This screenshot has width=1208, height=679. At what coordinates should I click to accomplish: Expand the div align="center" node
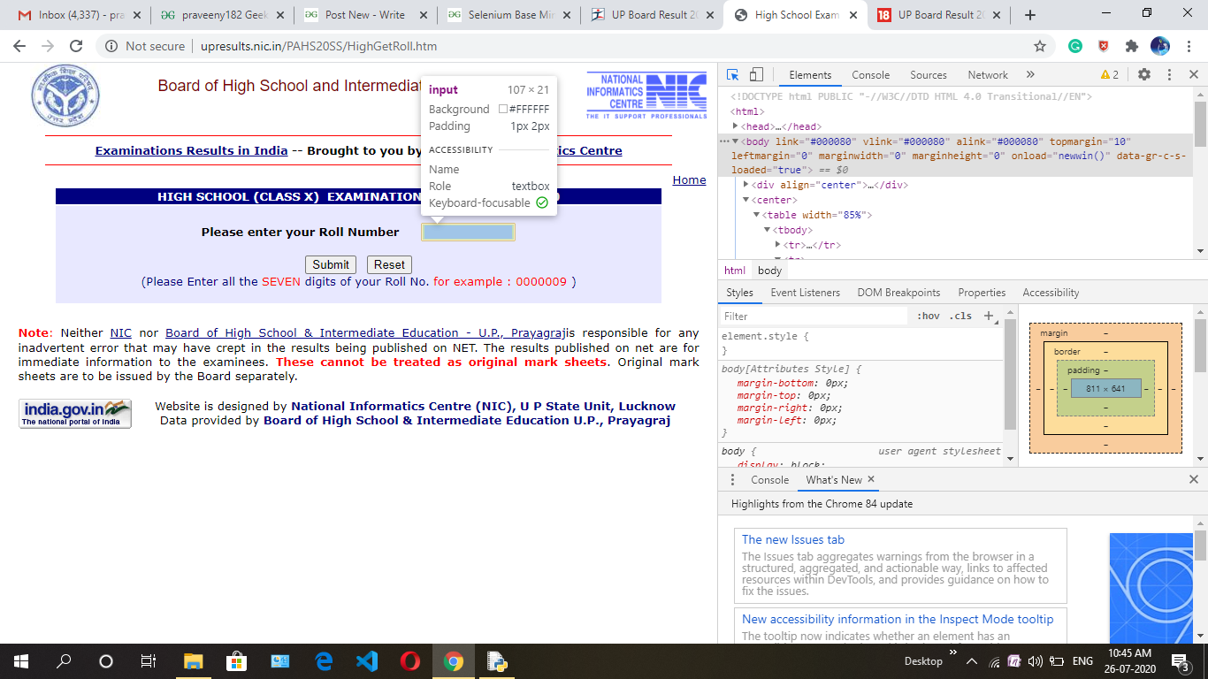pos(746,185)
